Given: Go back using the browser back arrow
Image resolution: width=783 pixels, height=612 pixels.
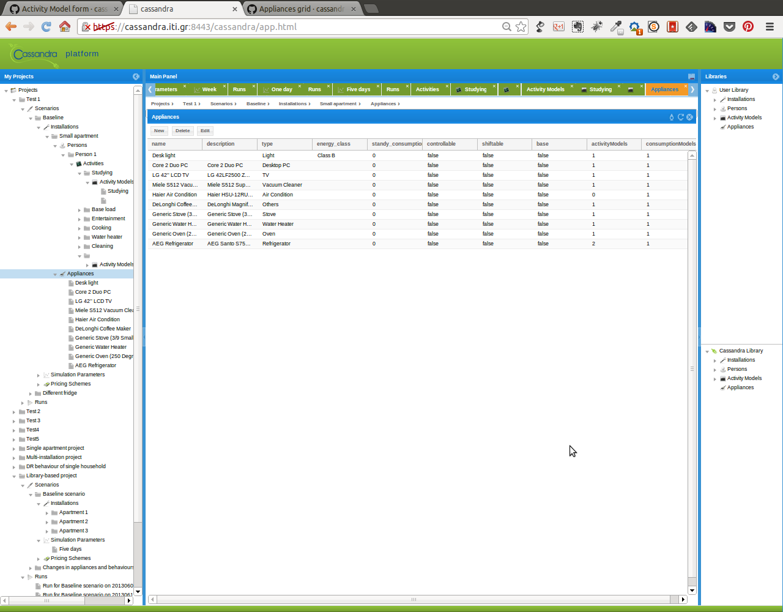Looking at the screenshot, I should [11, 26].
